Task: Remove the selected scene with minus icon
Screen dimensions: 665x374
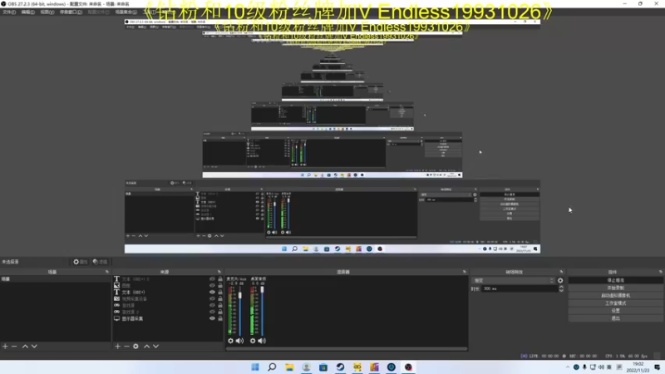Action: (x=14, y=347)
